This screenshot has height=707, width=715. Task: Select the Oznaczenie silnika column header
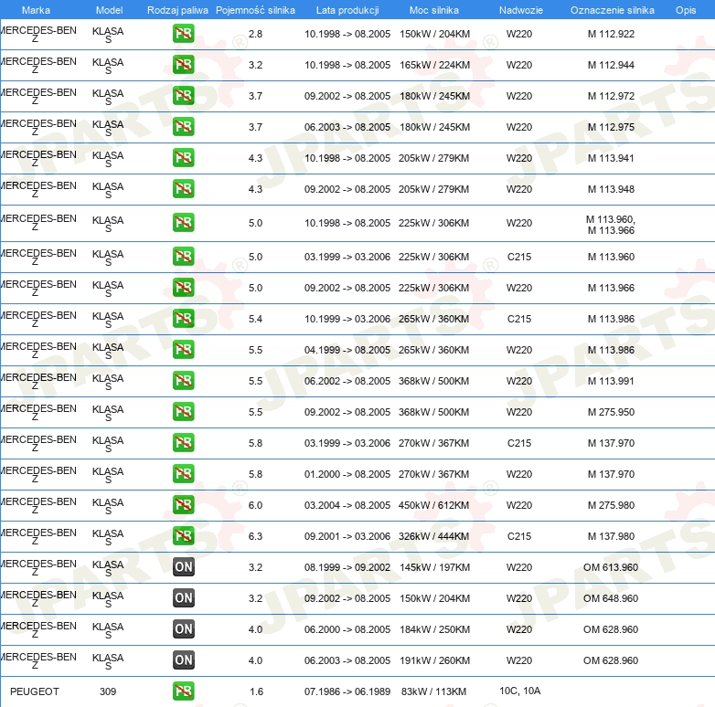tap(612, 10)
